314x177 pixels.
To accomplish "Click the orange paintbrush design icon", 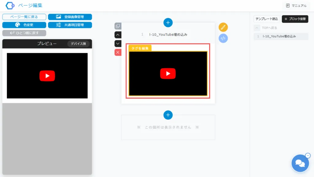I will point(223,27).
